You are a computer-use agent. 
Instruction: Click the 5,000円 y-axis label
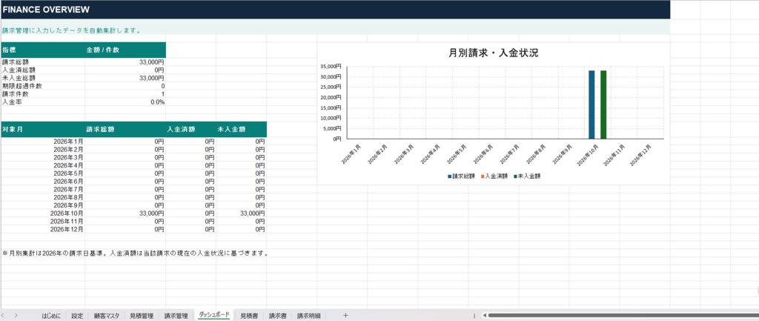[333, 128]
